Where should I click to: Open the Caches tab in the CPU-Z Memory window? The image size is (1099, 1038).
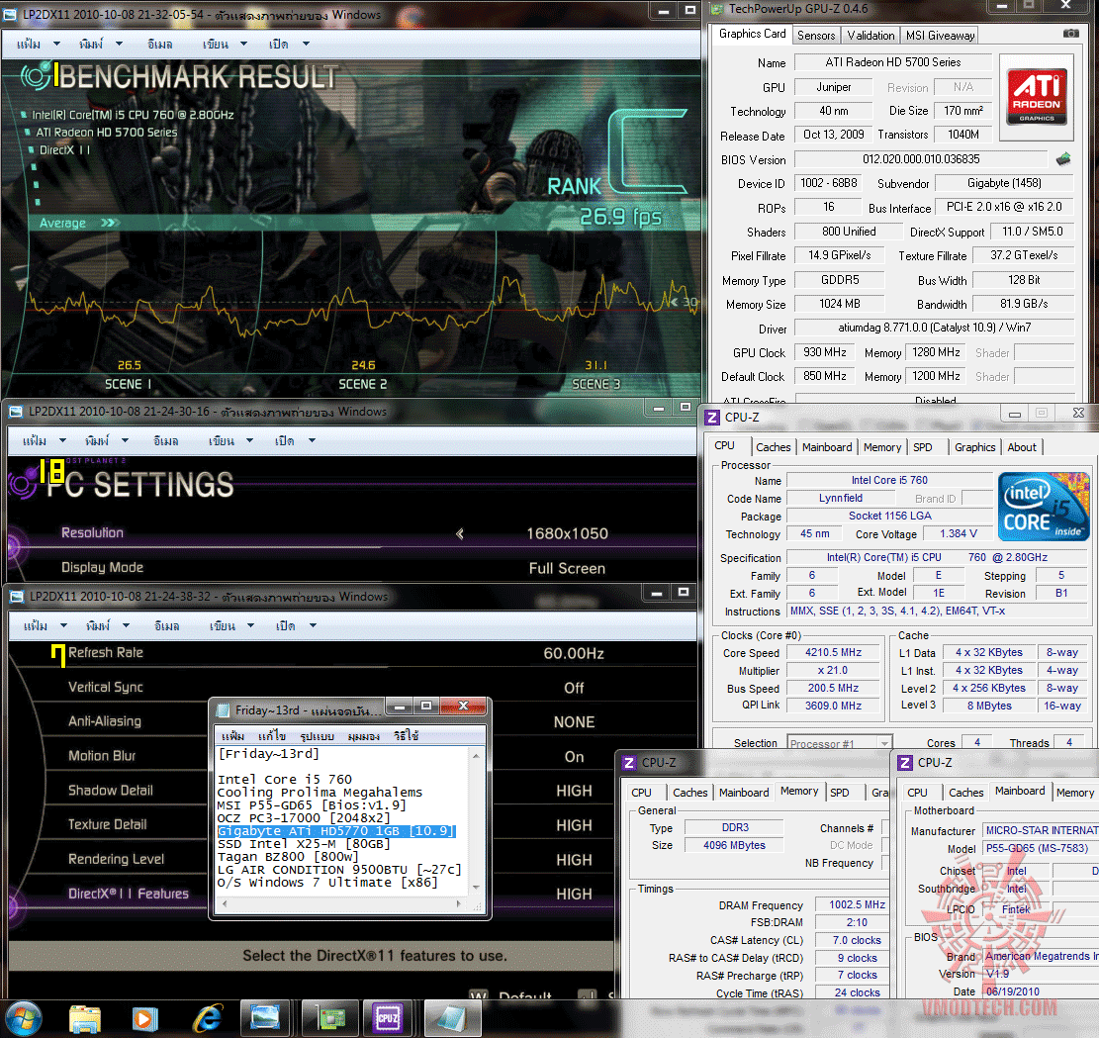tap(689, 793)
